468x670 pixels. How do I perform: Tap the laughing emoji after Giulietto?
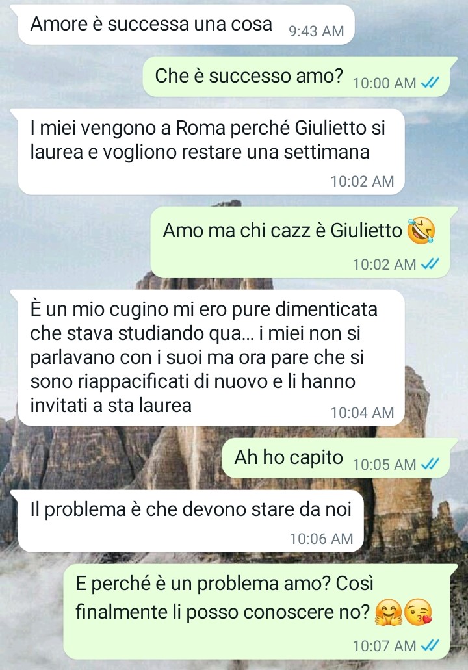coord(421,230)
